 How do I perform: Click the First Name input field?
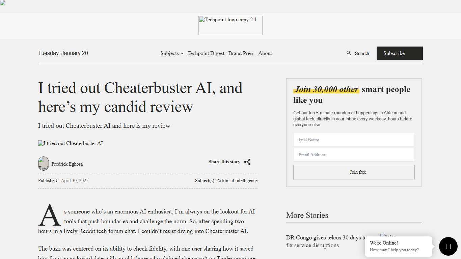354,139
